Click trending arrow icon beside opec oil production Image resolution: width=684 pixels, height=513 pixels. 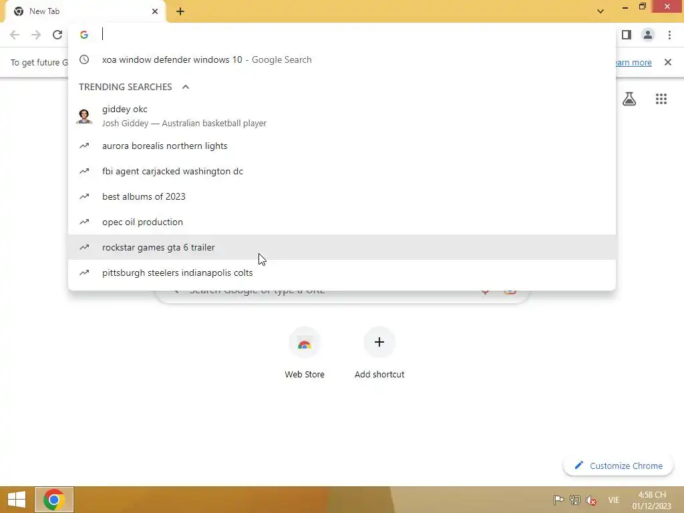[84, 222]
